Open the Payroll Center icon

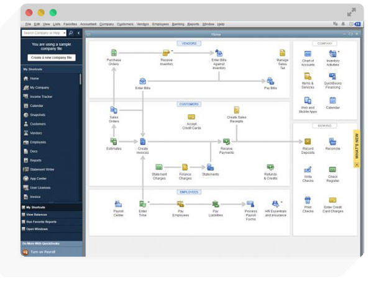point(118,204)
